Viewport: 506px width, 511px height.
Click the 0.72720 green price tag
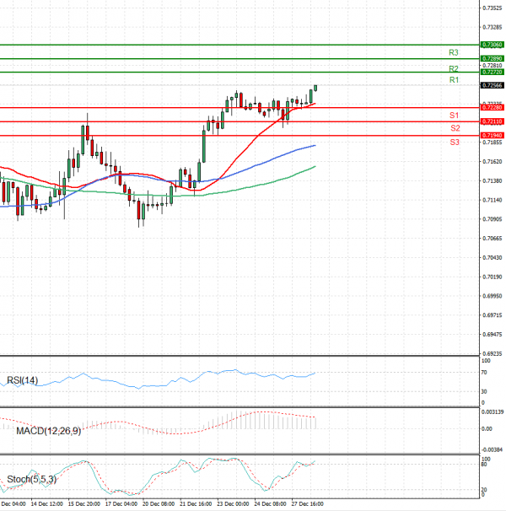point(492,73)
